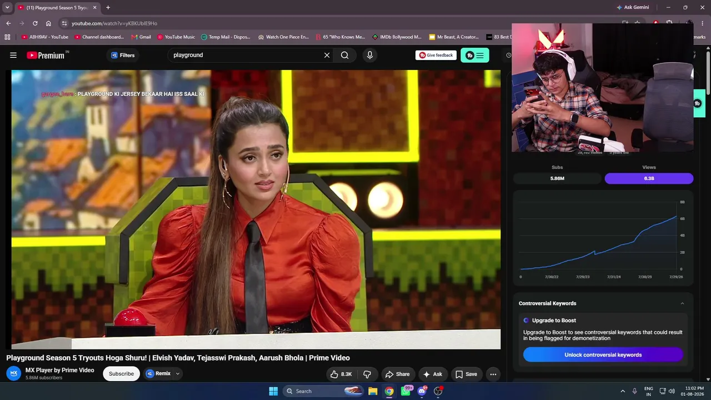
Task: Select the Subs stat pill
Action: pos(557,178)
